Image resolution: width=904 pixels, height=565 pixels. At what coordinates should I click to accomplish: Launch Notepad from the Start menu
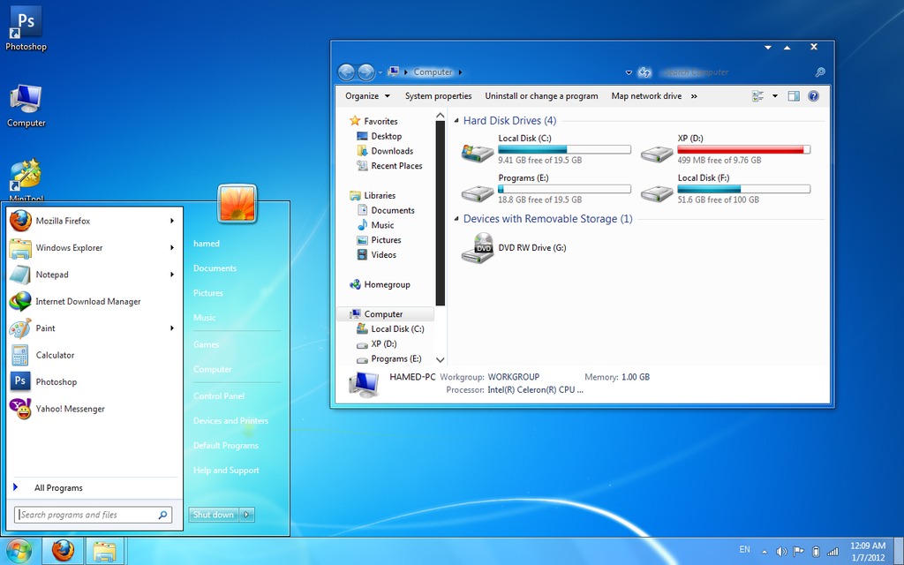click(x=92, y=275)
